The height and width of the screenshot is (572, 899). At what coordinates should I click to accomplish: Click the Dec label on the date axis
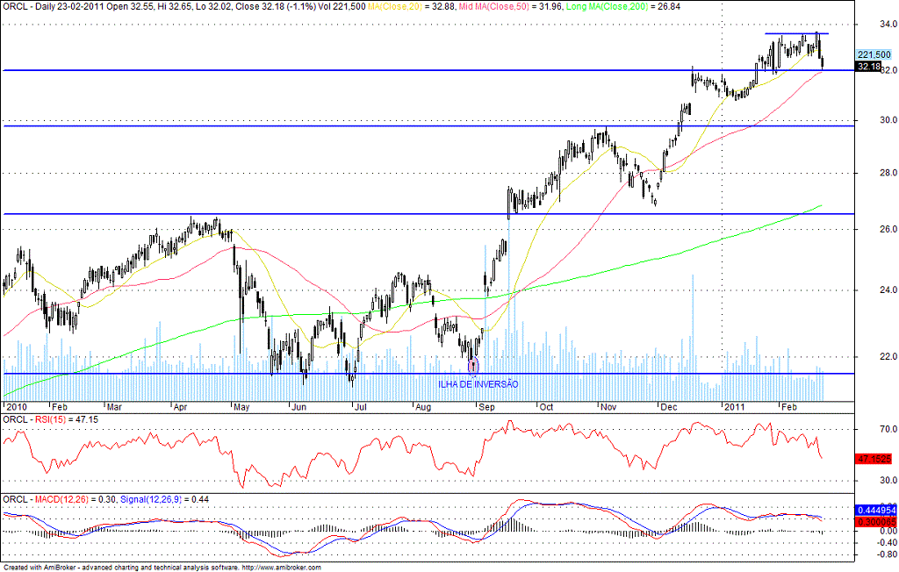[x=669, y=407]
